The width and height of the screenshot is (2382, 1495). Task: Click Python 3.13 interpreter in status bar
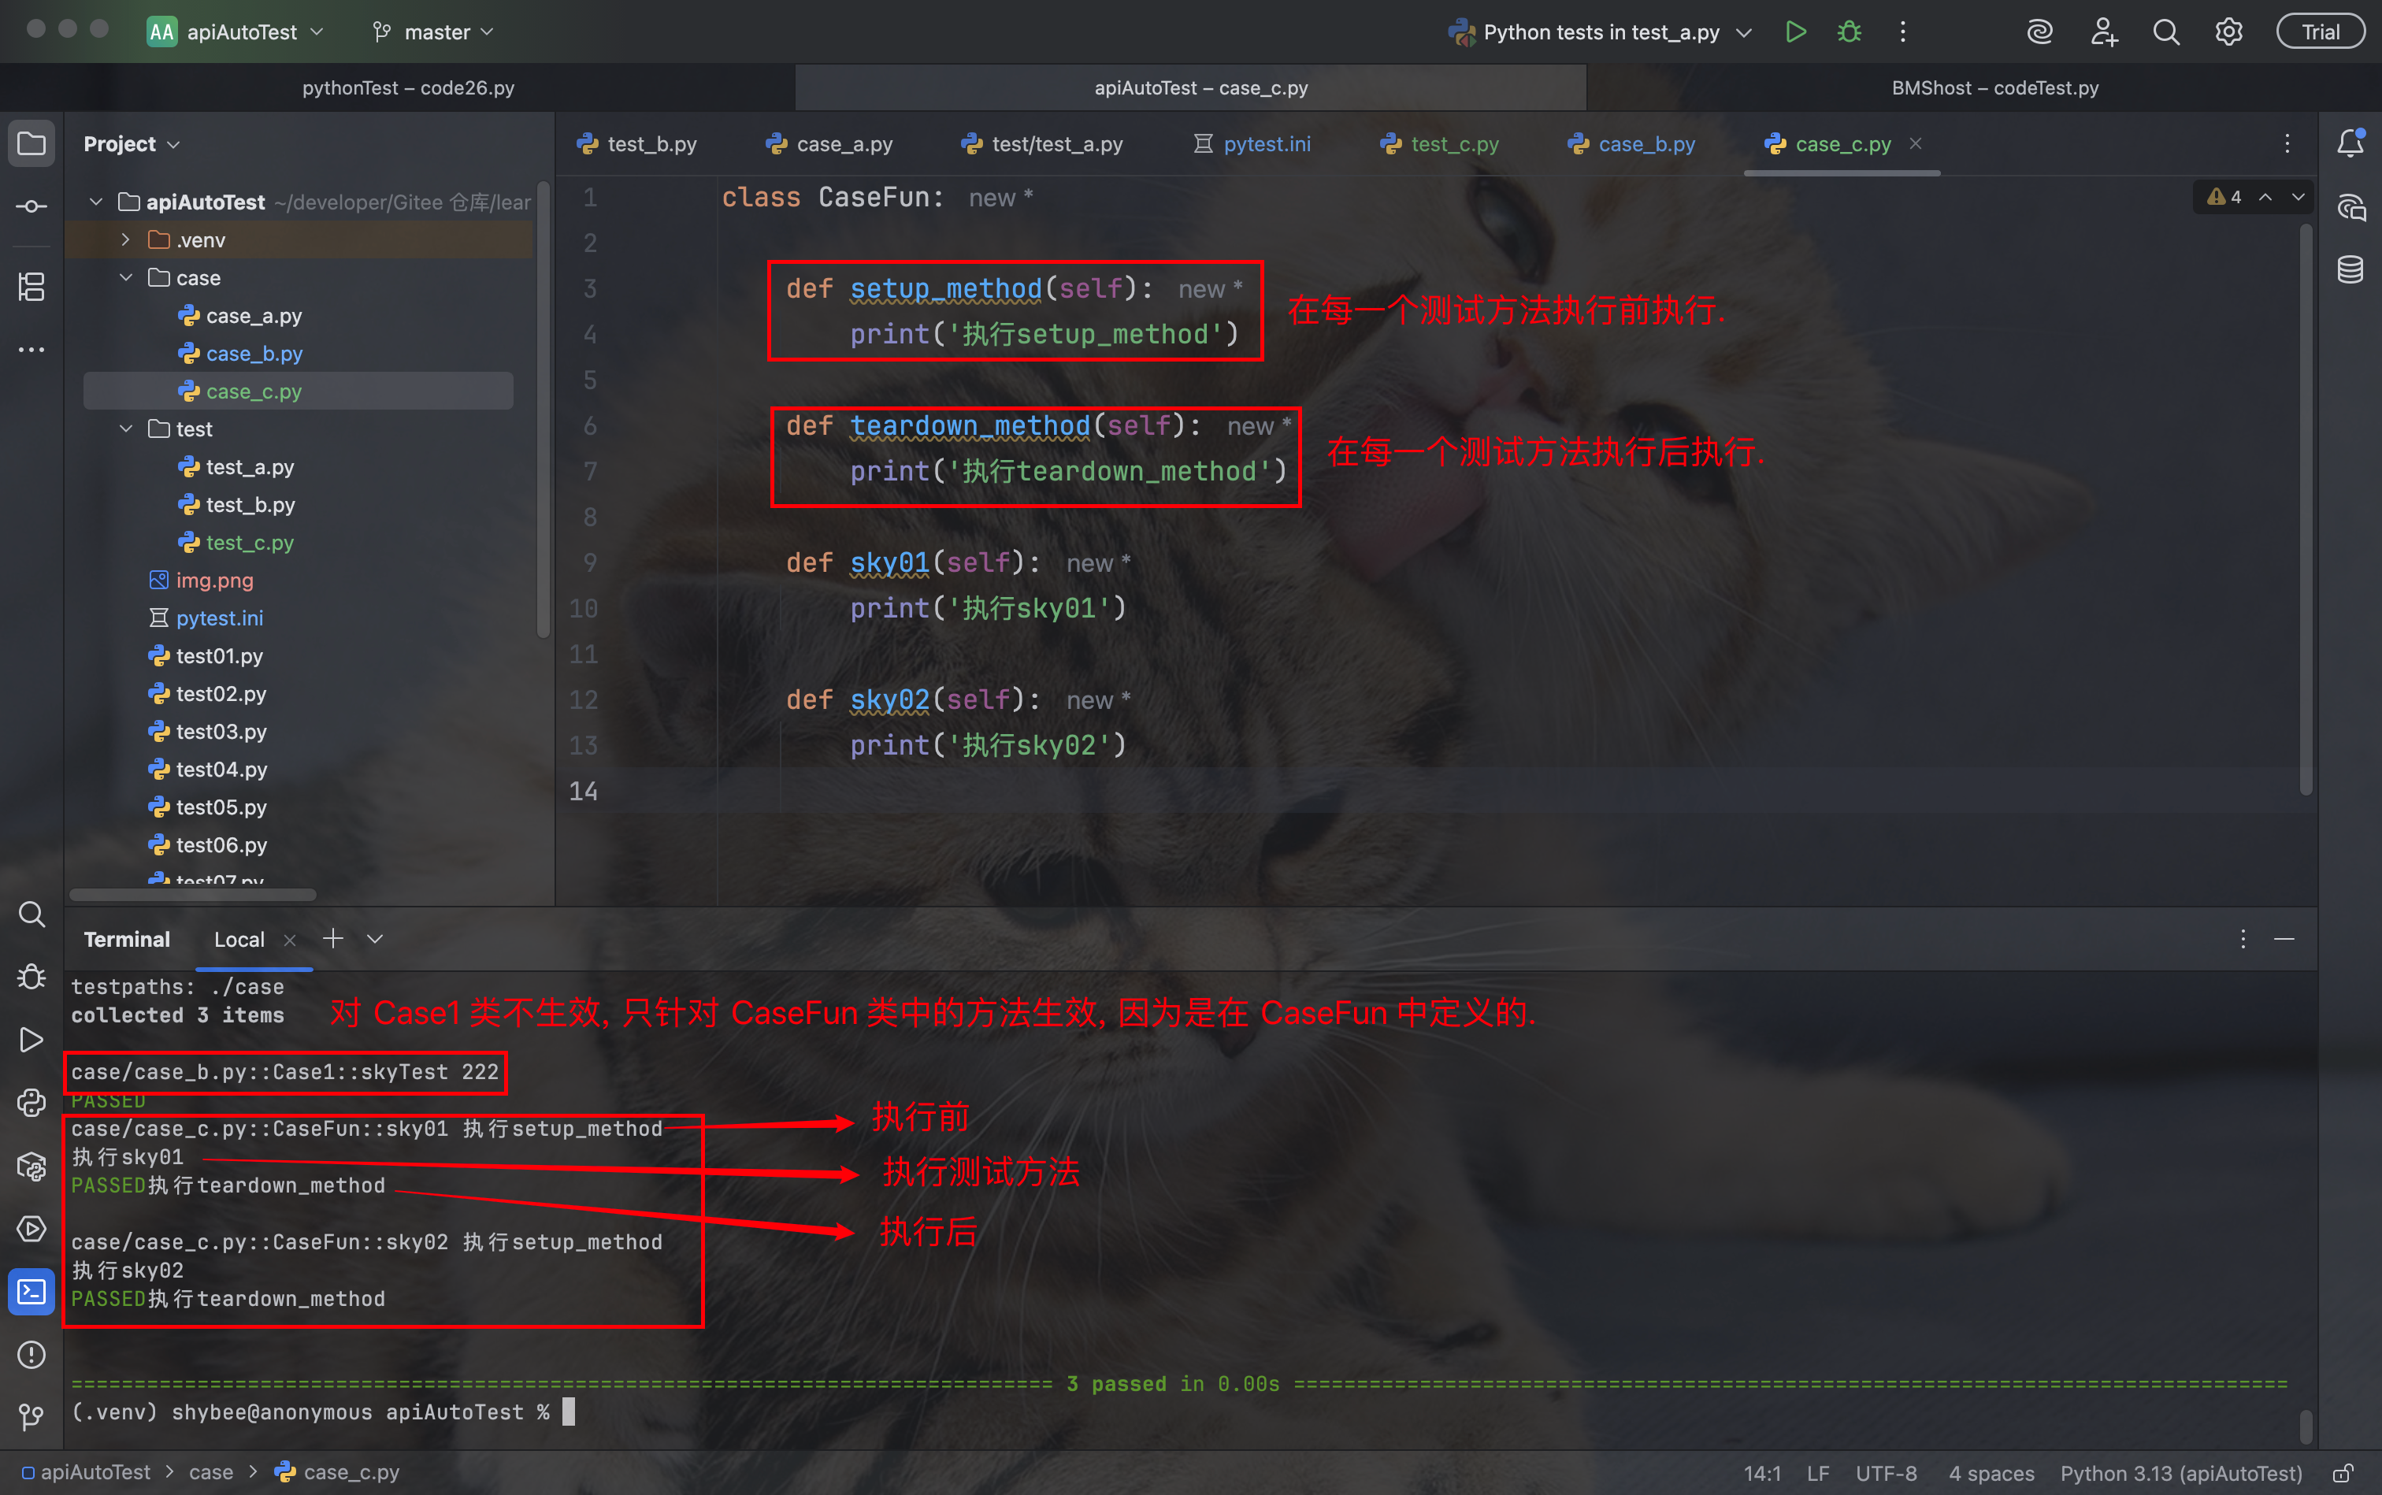[x=2180, y=1473]
